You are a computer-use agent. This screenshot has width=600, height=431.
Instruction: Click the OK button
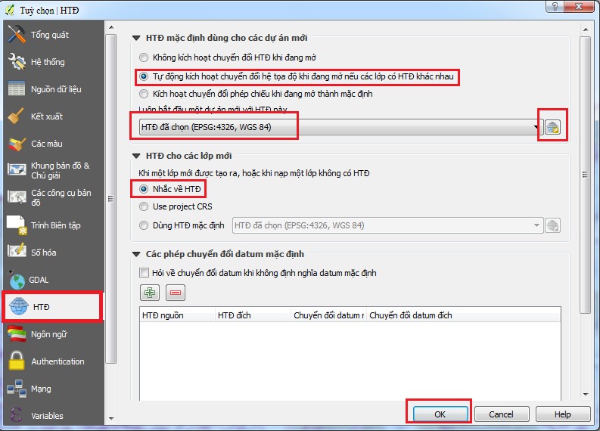pyautogui.click(x=440, y=414)
